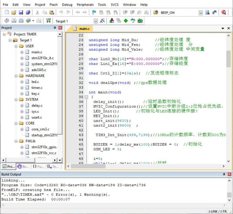Save all files with the multi-floppy icon
Screen dimensions: 233x214
pos(28,12)
